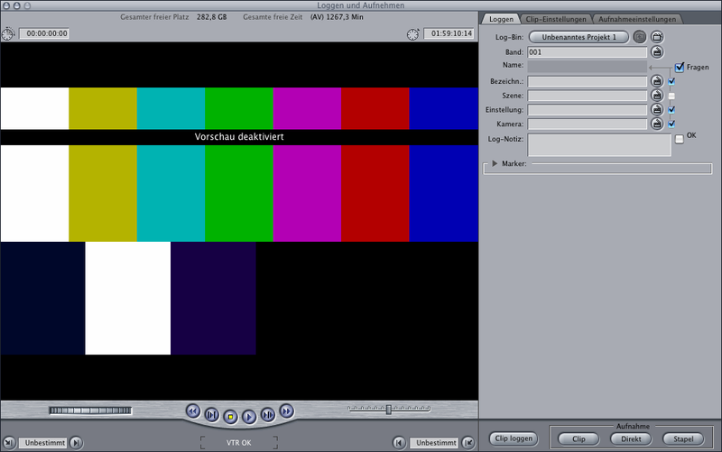Click the 00:00:00:00 duration timecode field

click(44, 33)
